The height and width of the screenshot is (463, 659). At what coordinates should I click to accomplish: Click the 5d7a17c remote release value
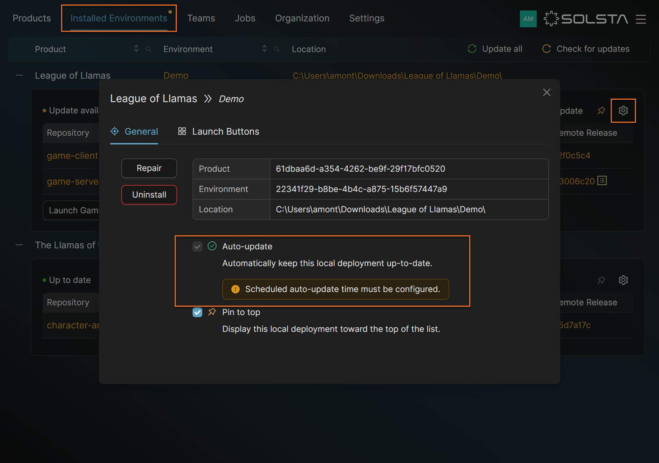tap(575, 325)
